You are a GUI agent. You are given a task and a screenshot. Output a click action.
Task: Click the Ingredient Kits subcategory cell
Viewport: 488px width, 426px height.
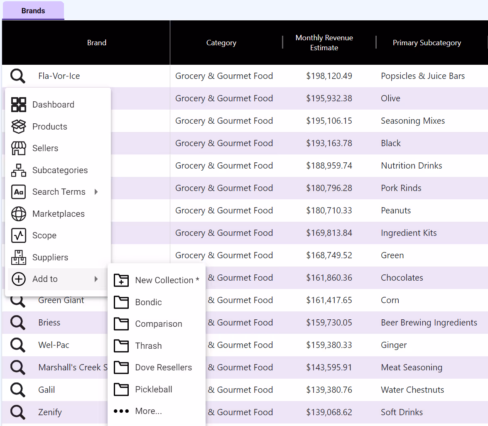(409, 233)
